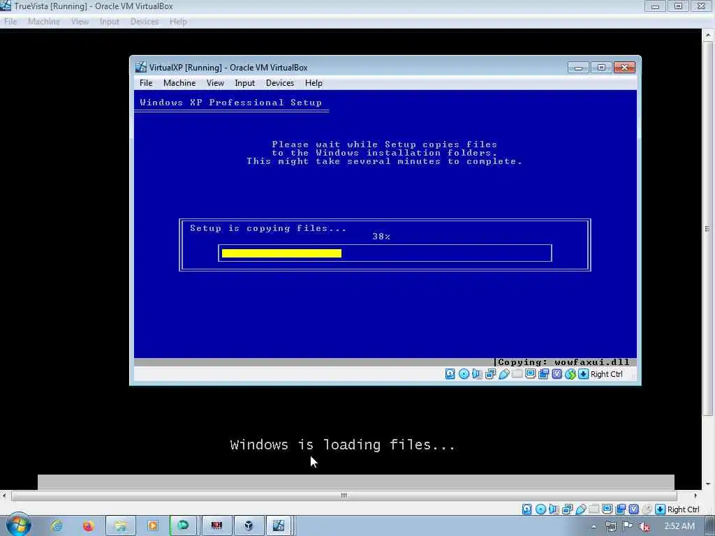This screenshot has width=715, height=536.
Task: Click the scroll-up arrow of TrueVista scrollbar
Action: point(707,35)
